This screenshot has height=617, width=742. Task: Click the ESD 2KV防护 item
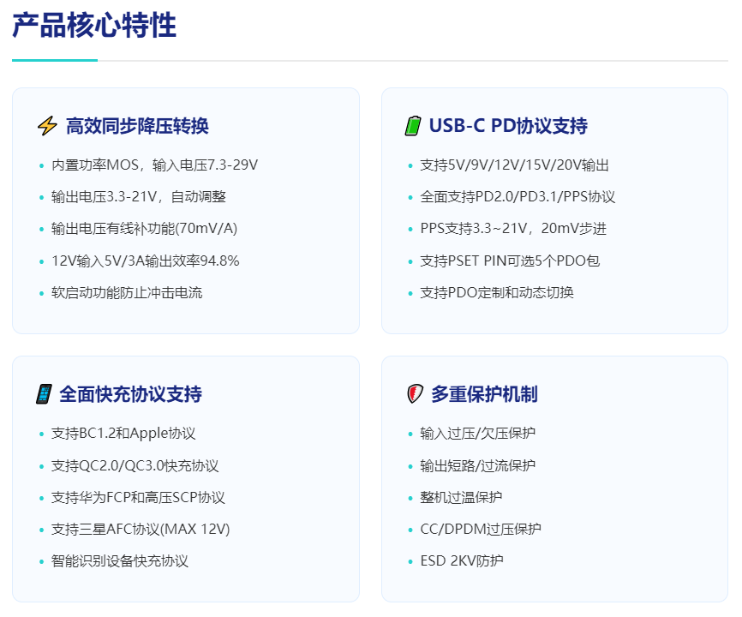462,560
